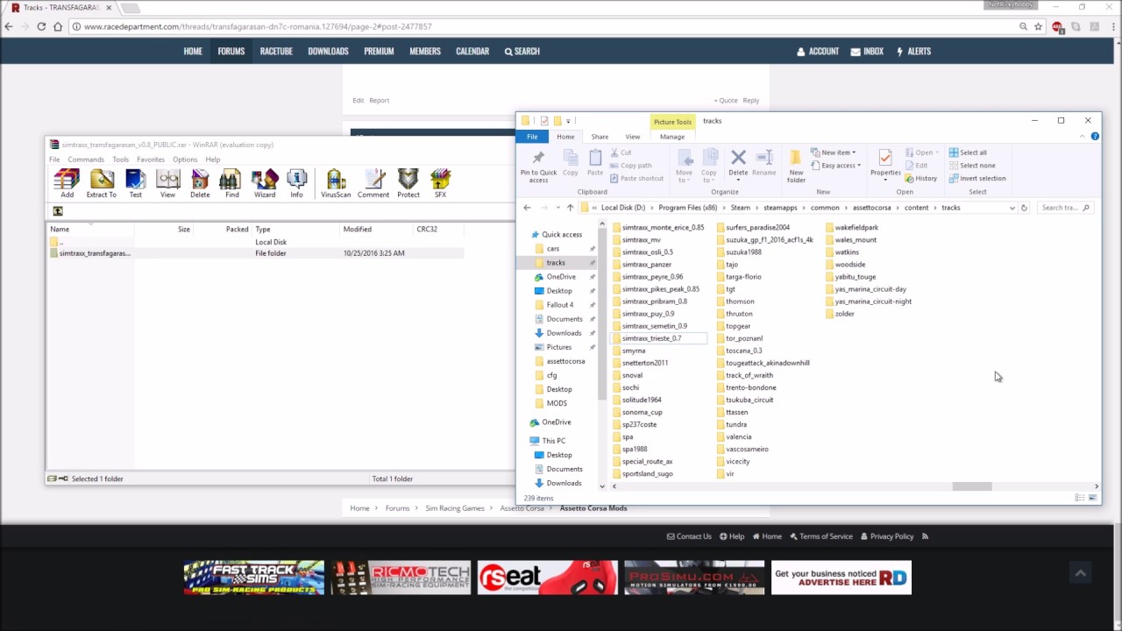This screenshot has width=1122, height=631.
Task: Click the Extract To icon in WinRAR
Action: click(102, 182)
